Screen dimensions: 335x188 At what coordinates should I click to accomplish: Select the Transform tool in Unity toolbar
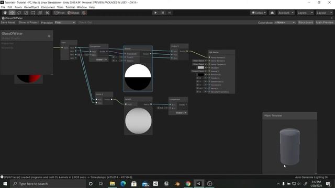(40, 13)
